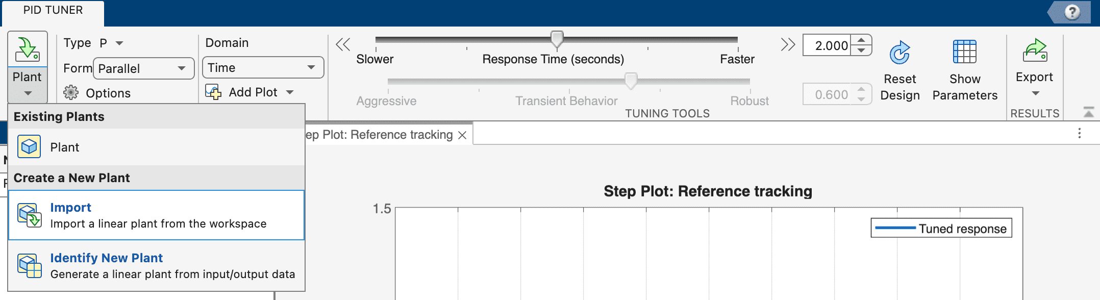Collapse the toolstrip with the arrow icon
This screenshot has width=1100, height=300.
click(1088, 112)
